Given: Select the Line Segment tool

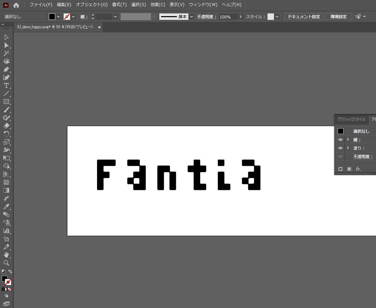Looking at the screenshot, I should 6,93.
